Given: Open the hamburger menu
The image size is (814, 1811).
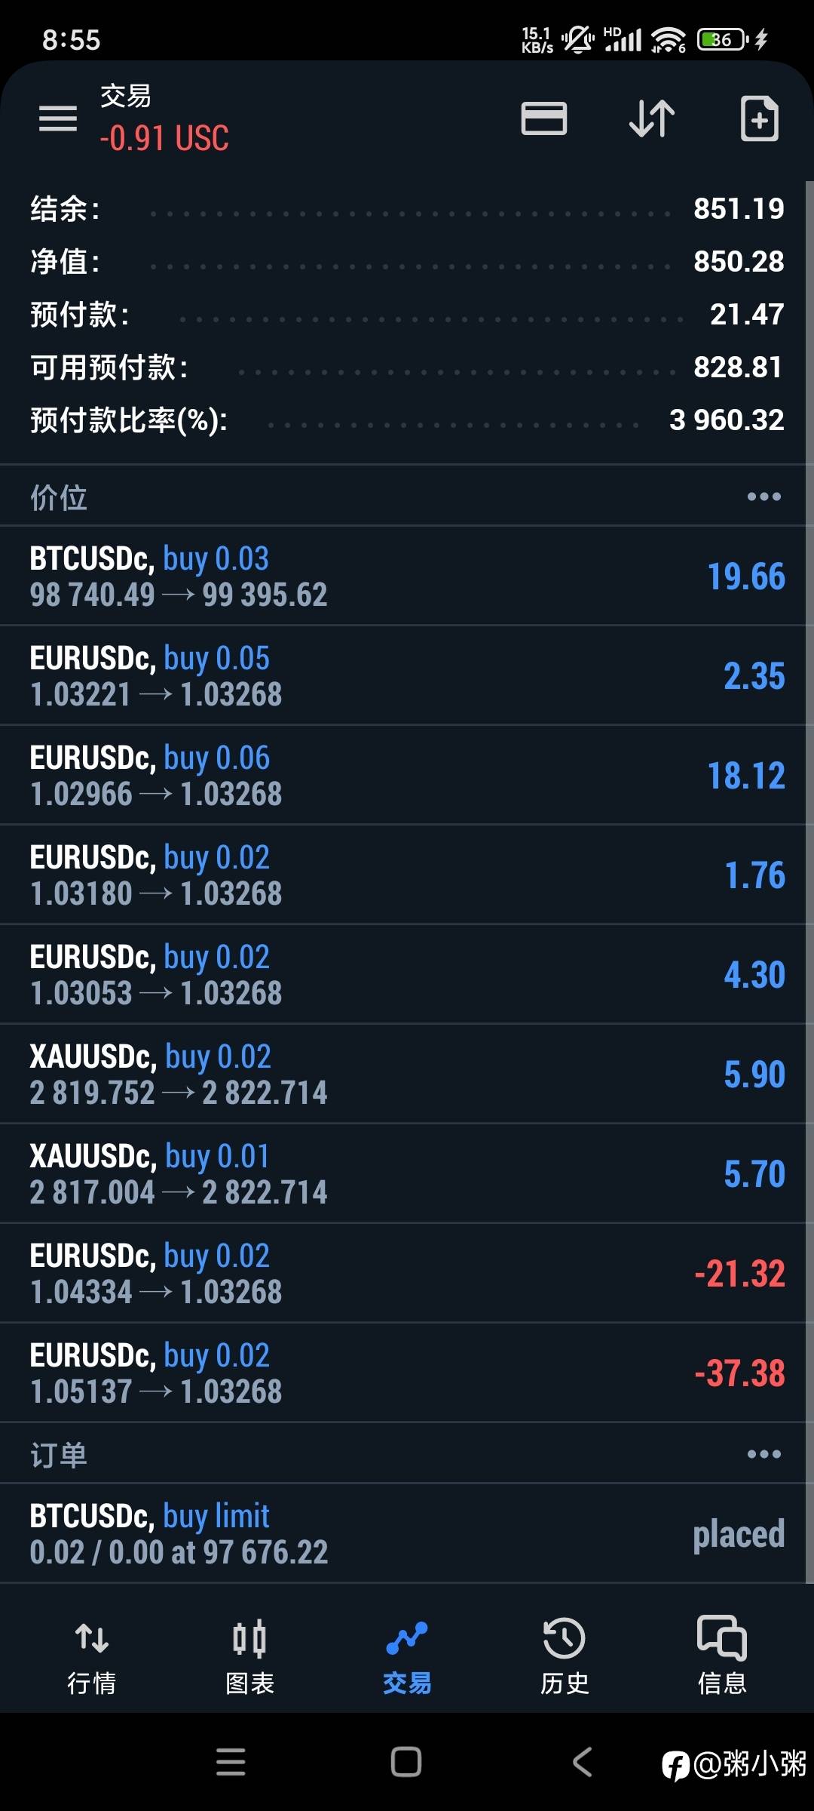Looking at the screenshot, I should pos(58,118).
